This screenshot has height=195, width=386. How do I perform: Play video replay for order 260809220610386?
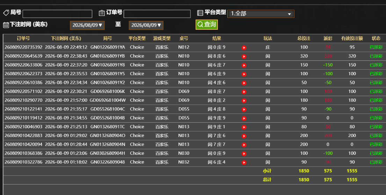(244, 83)
